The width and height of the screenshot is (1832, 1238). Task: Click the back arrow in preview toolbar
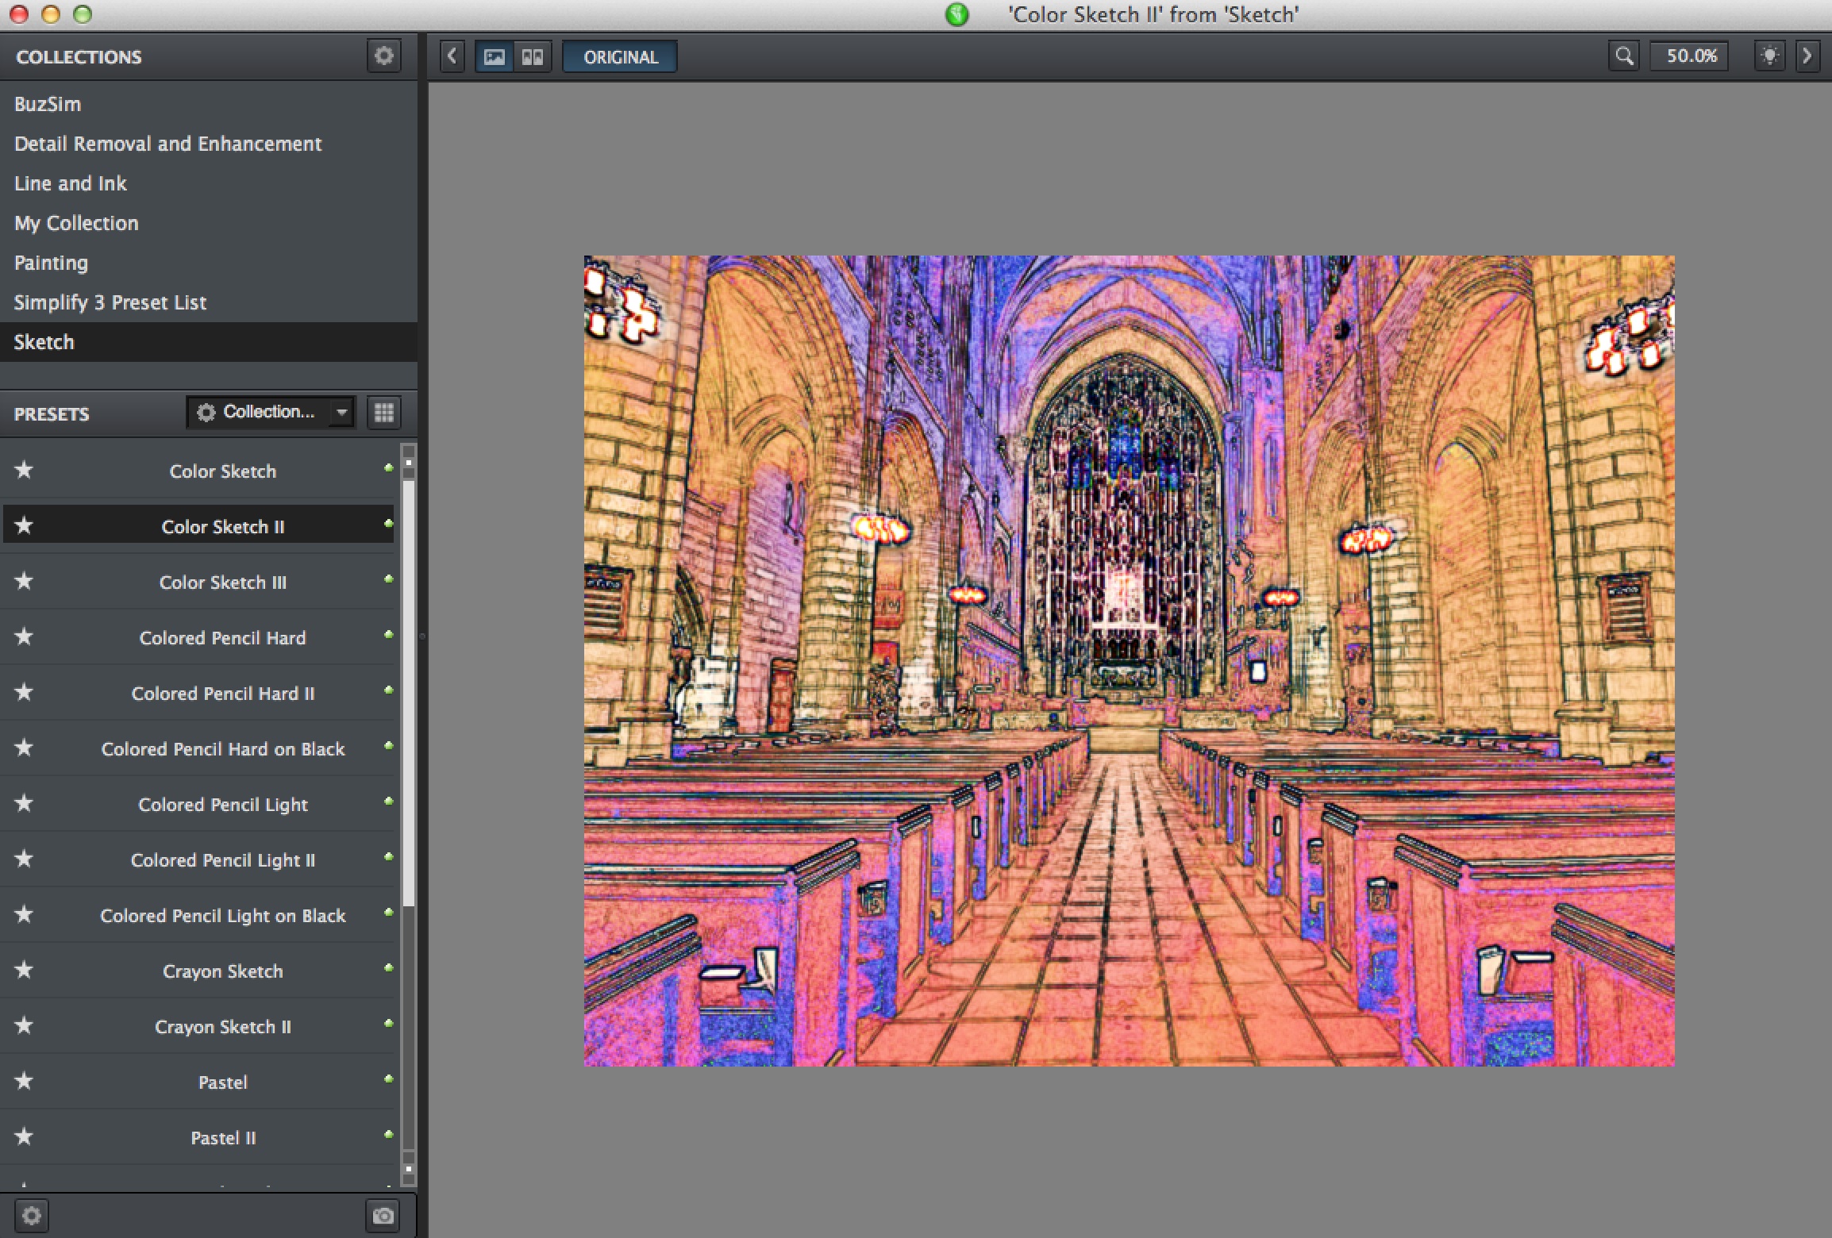point(452,56)
